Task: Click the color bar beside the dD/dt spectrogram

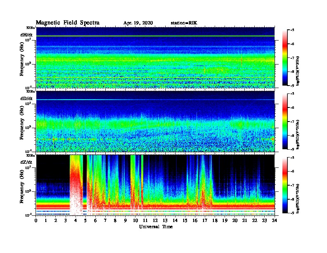Action: click(x=284, y=122)
